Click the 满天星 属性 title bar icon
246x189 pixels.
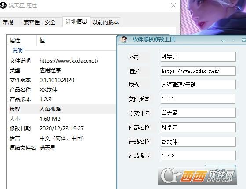click(3, 6)
